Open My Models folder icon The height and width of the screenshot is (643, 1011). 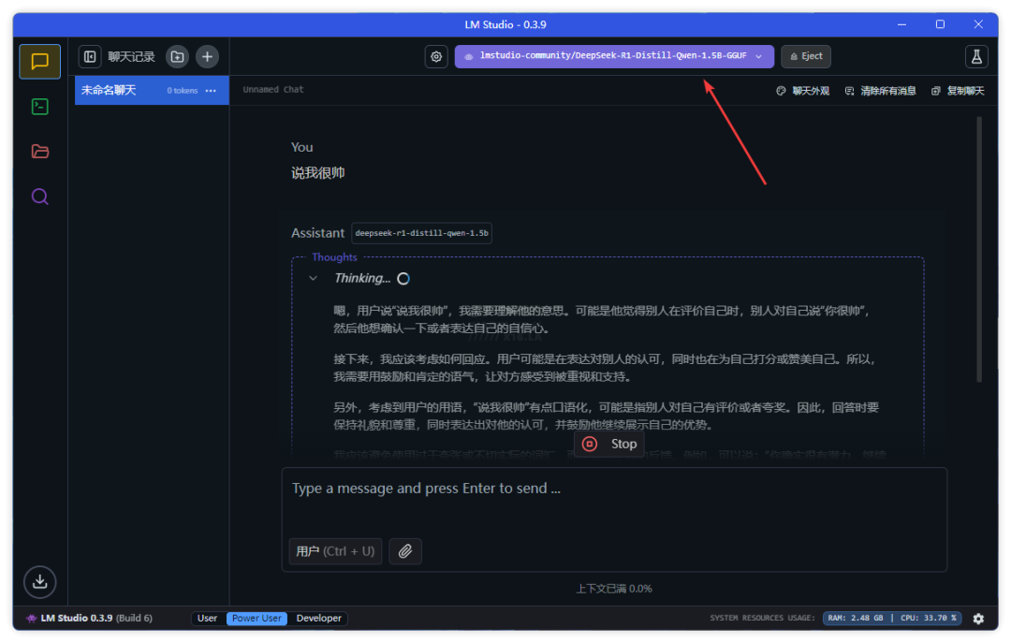[39, 152]
